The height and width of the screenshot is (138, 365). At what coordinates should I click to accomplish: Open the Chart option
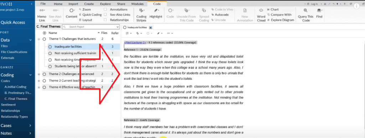point(273,10)
